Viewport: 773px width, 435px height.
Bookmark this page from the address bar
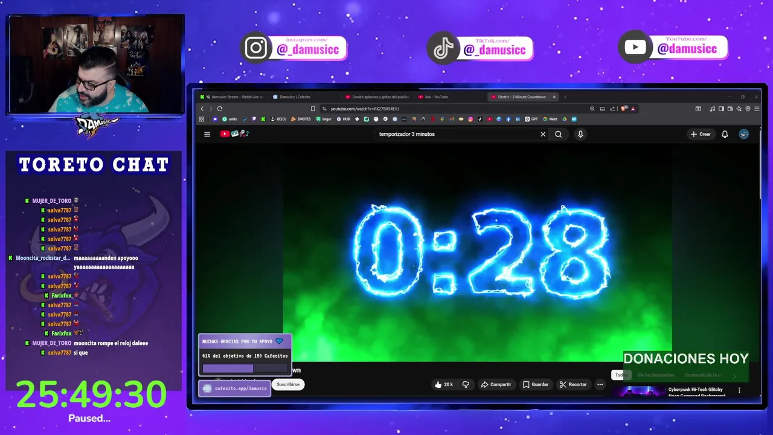[313, 109]
